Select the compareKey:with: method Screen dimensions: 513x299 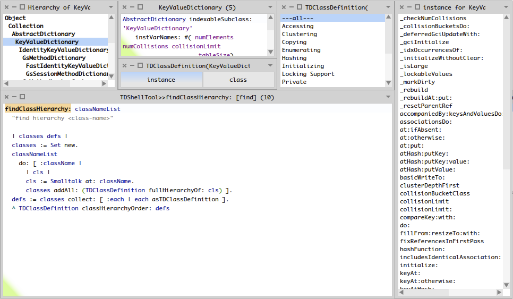451,217
